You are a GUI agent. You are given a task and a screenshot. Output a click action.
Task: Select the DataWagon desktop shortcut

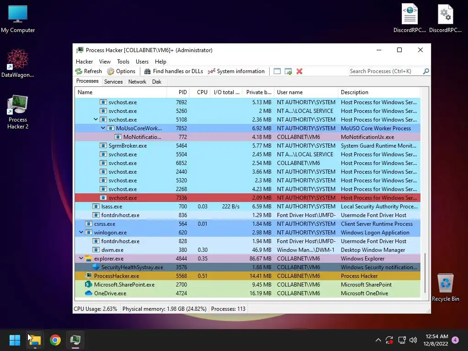pos(18,63)
